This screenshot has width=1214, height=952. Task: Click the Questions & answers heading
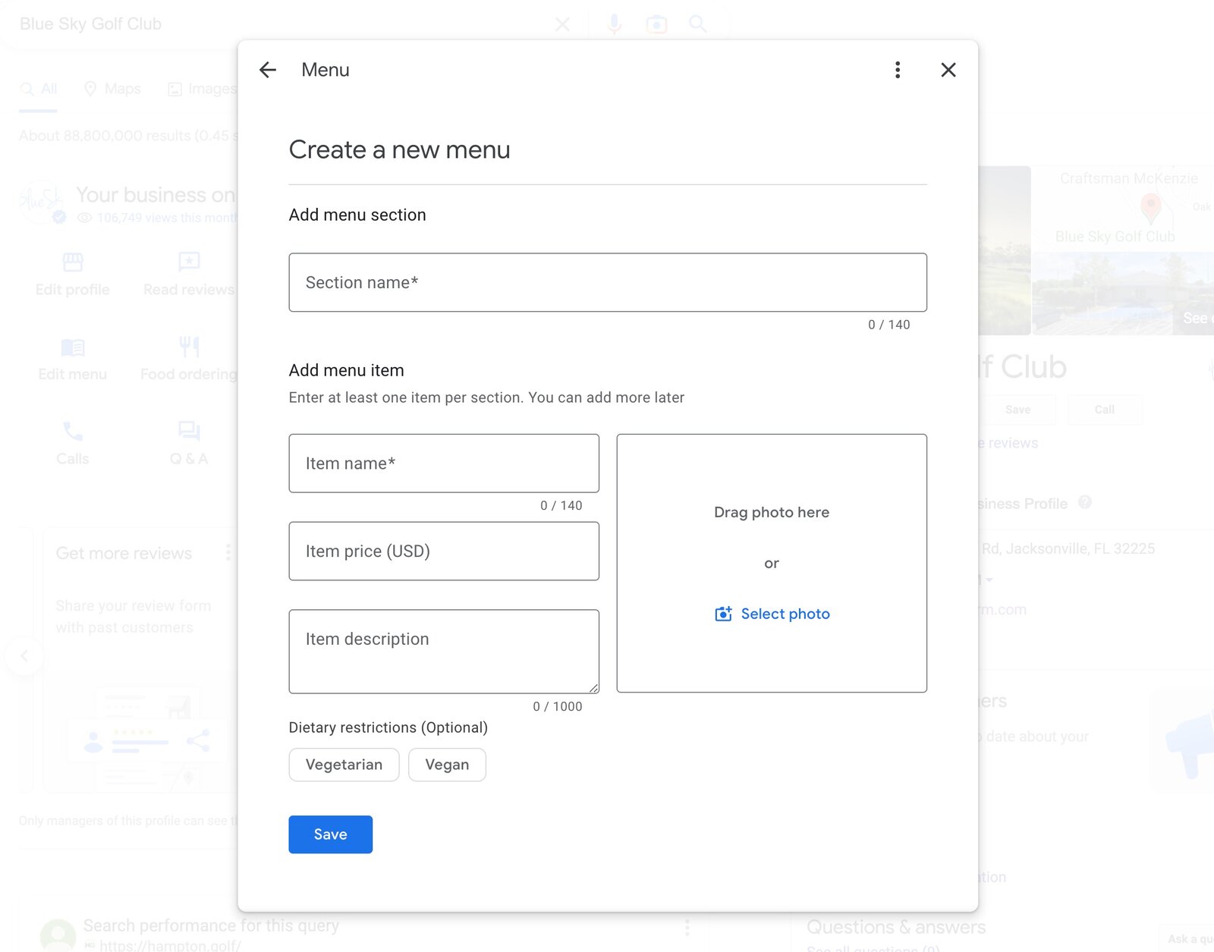896,927
